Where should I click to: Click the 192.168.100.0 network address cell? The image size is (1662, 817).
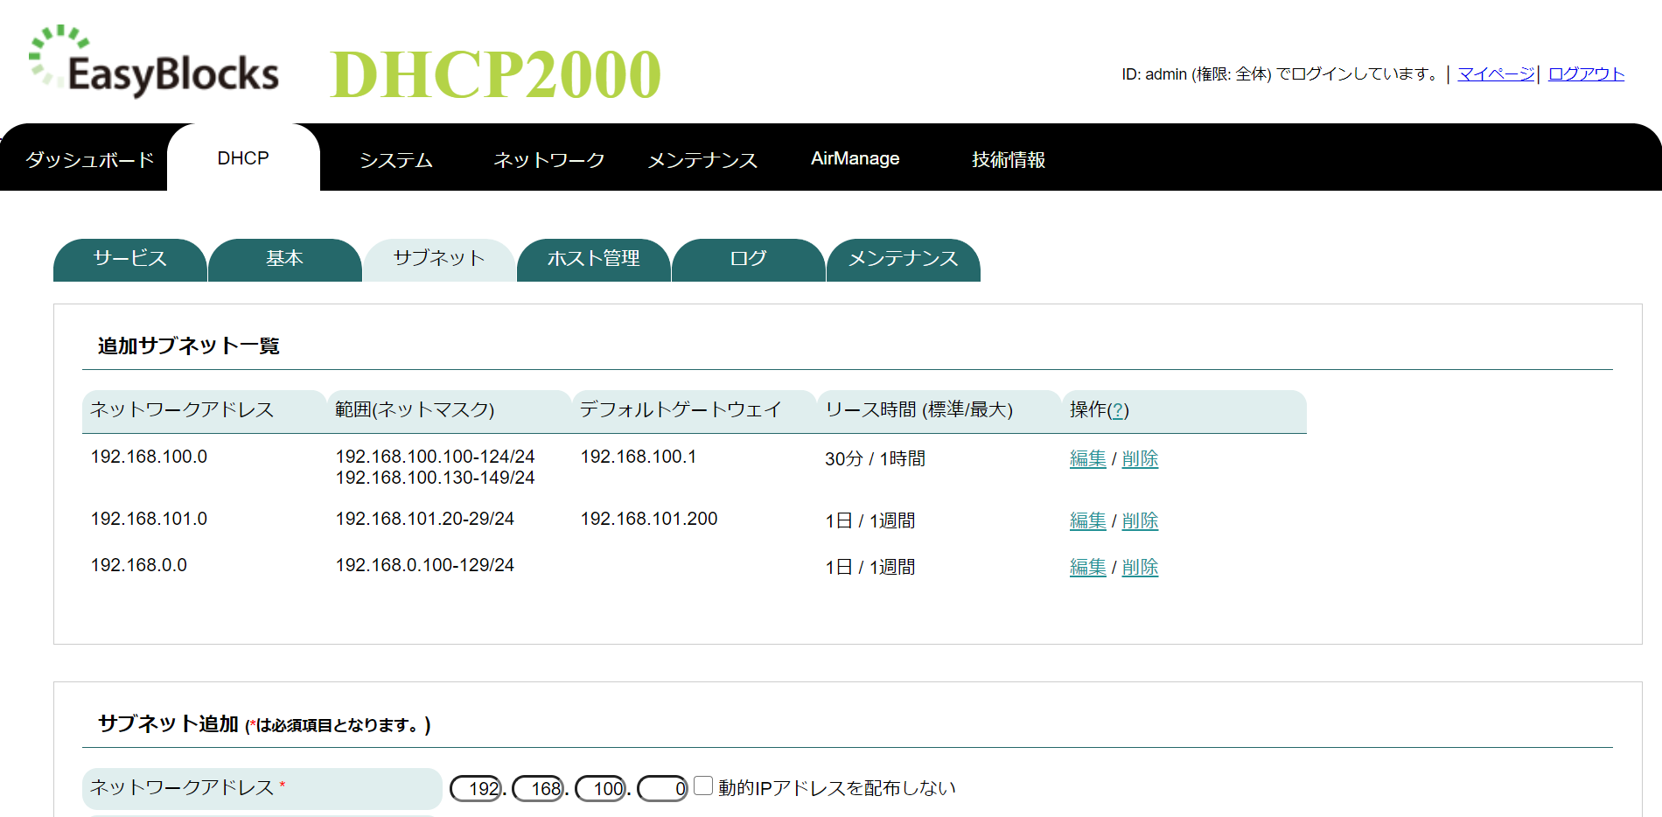149,457
